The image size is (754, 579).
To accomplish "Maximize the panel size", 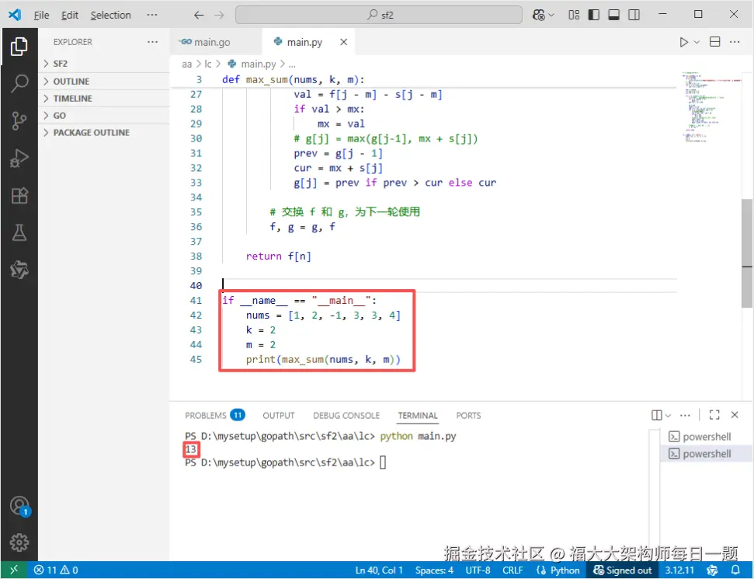I will point(714,415).
